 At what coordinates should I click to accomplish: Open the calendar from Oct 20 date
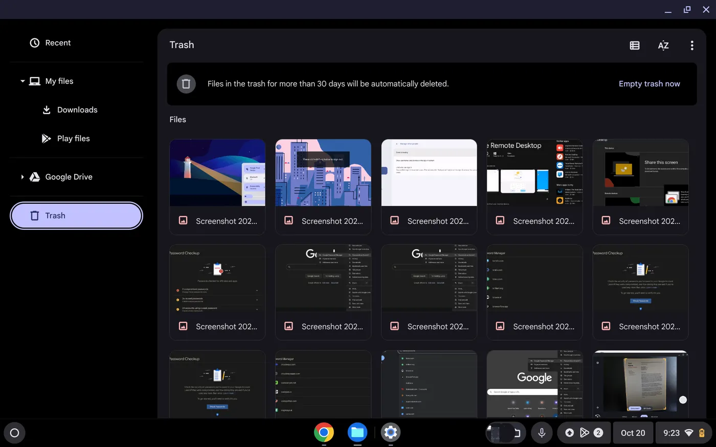coord(633,433)
